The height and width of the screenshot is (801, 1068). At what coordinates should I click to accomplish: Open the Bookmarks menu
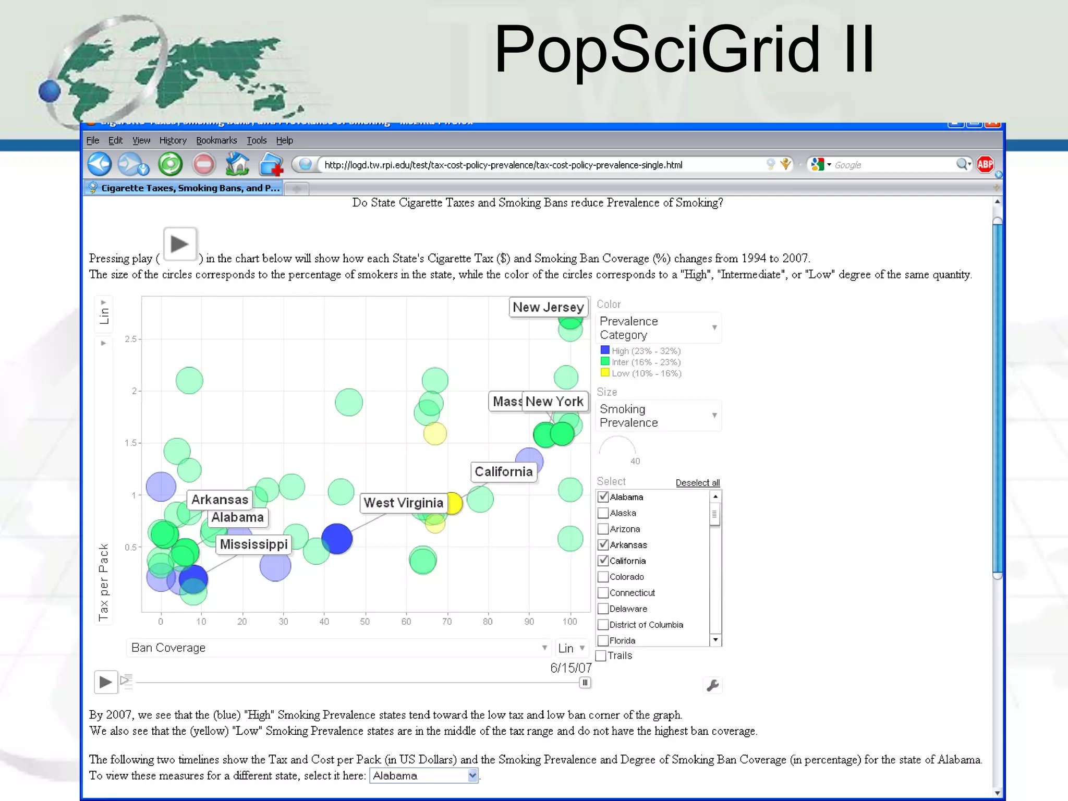[x=216, y=140]
